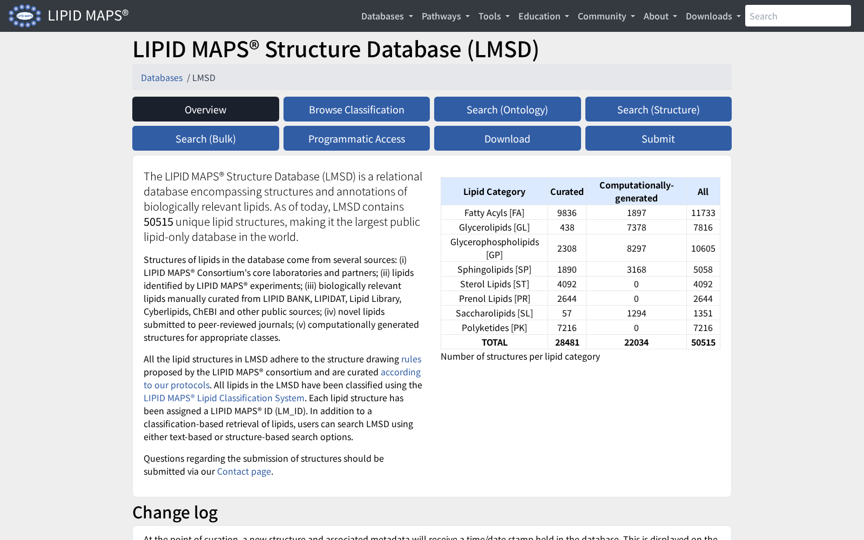The image size is (864, 540).
Task: Expand the Community dropdown menu
Action: [x=606, y=16]
